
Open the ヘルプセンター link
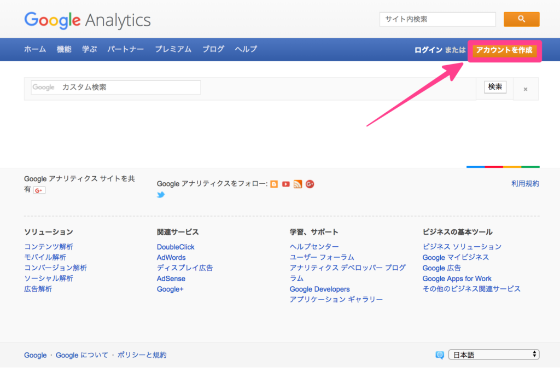(x=314, y=247)
